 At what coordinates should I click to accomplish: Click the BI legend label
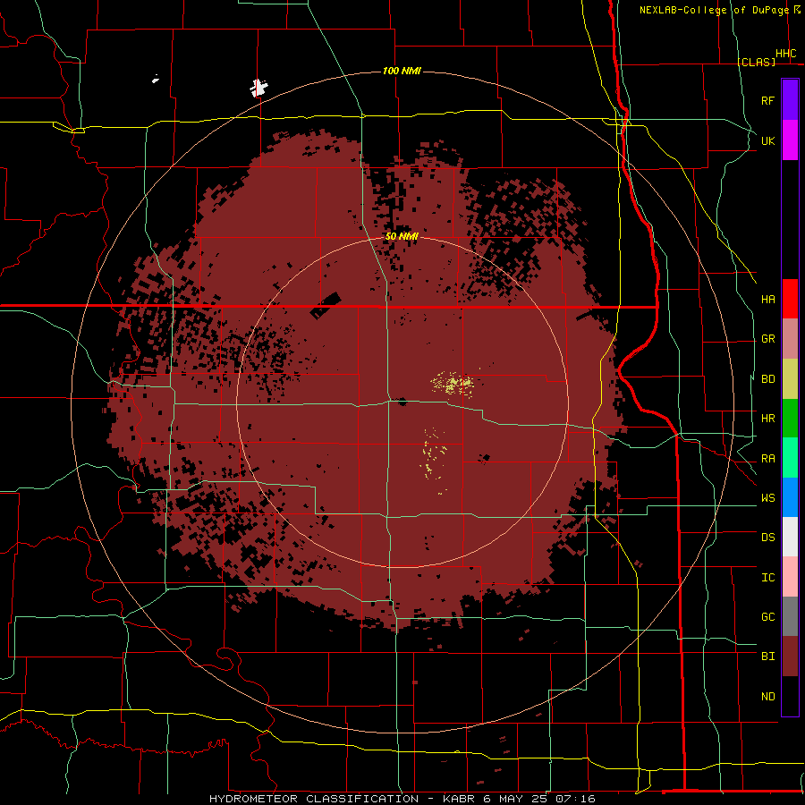768,657
